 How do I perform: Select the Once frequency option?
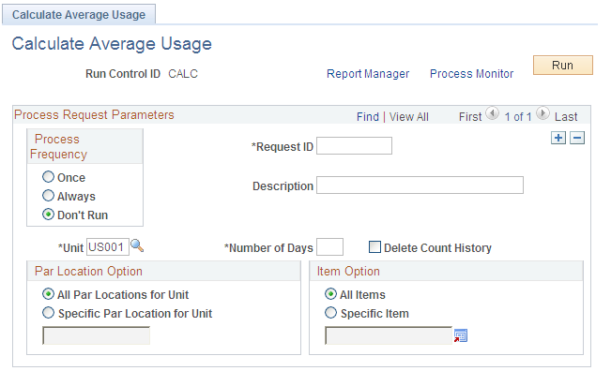point(48,177)
